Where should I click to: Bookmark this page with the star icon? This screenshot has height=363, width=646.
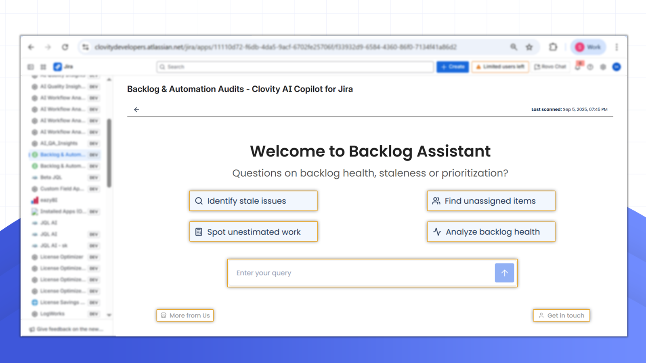click(529, 47)
